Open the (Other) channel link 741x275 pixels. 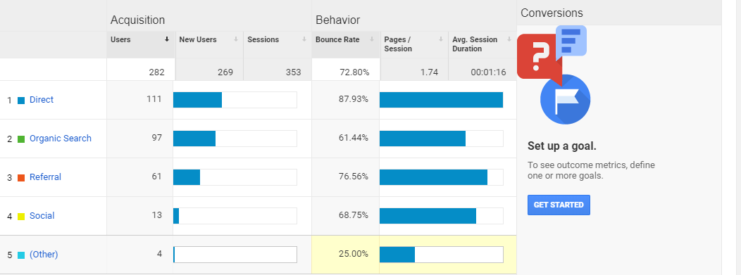44,254
